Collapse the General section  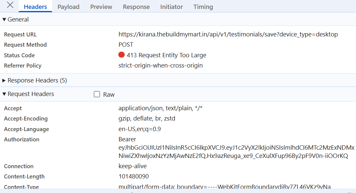click(4, 20)
